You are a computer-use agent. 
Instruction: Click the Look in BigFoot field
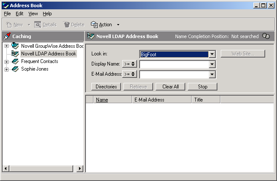174,54
